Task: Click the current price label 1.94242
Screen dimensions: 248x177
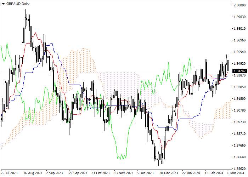Action: tap(239, 71)
